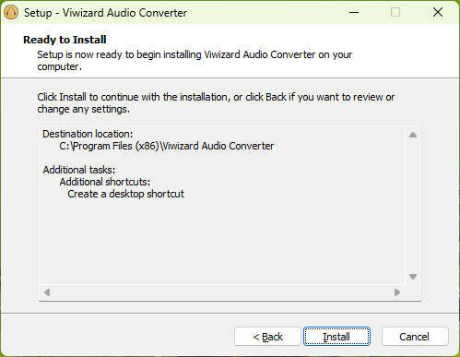Click the greyed-out maximize button
The width and height of the screenshot is (460, 357).
395,12
